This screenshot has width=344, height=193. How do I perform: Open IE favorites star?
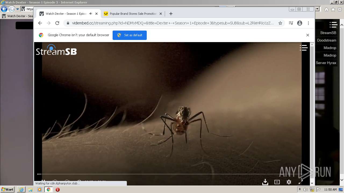tap(333, 9)
